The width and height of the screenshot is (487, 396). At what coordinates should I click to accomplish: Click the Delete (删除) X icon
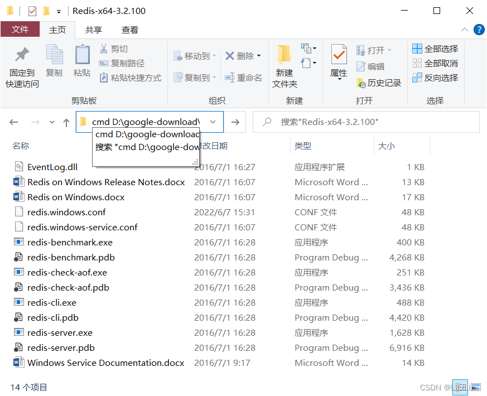coord(229,56)
